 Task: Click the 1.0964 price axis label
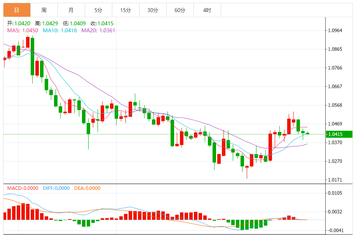pos(335,30)
